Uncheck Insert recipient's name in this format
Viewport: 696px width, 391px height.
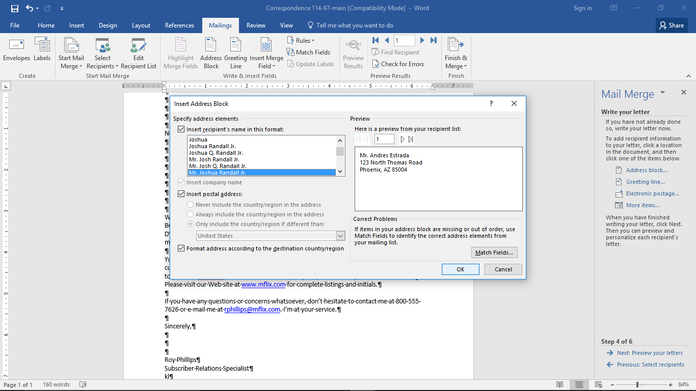(181, 129)
